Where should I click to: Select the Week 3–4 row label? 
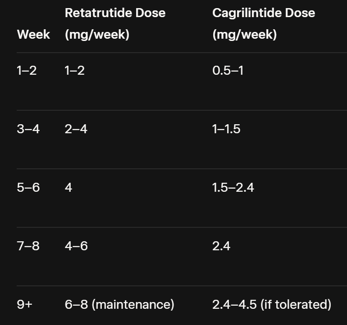(x=28, y=129)
